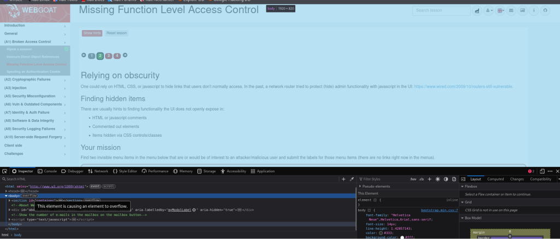Collapse the (A1) Broken Access Control category
The image size is (560, 239).
(x=35, y=42)
